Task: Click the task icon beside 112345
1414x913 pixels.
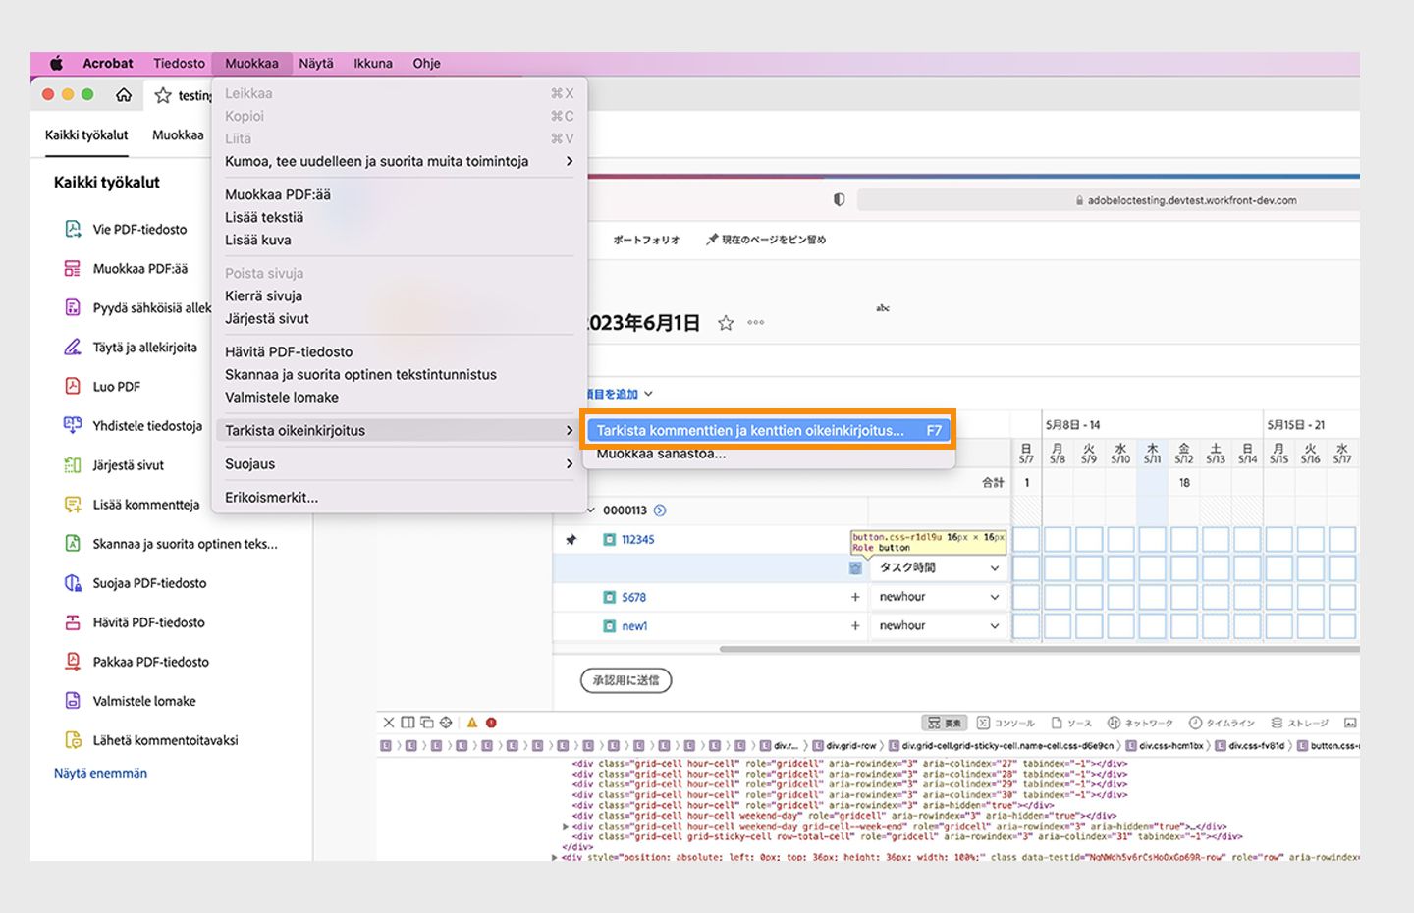Action: point(609,539)
